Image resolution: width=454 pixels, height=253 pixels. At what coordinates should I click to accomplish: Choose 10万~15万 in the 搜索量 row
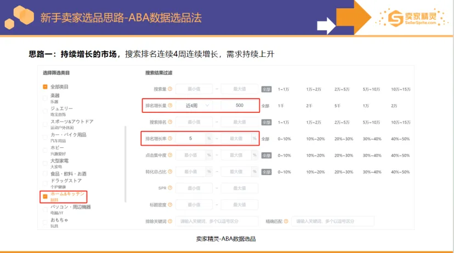click(401, 89)
